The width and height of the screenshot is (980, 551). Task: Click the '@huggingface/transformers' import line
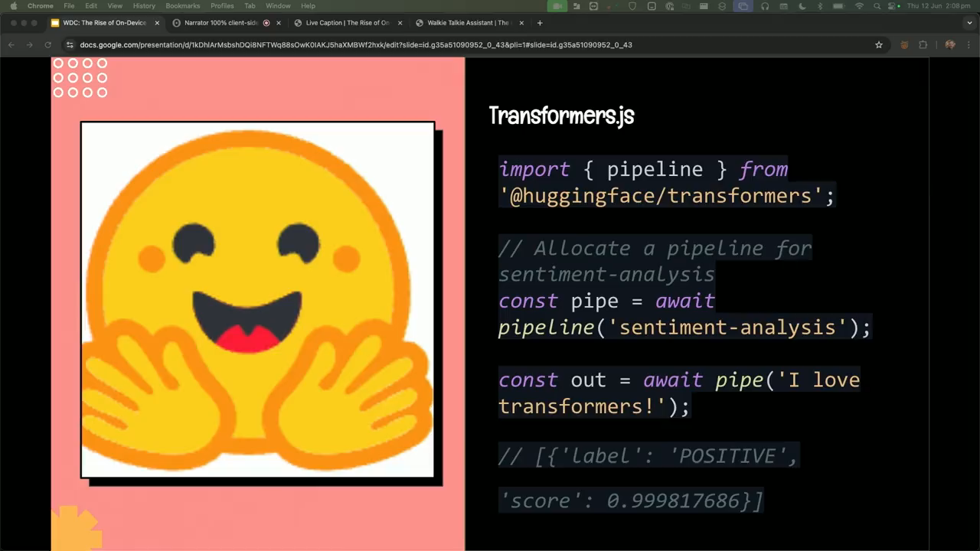coord(667,195)
